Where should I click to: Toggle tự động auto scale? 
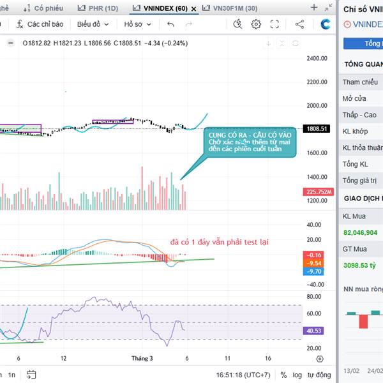(318, 375)
